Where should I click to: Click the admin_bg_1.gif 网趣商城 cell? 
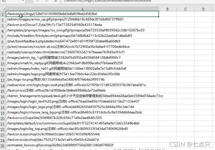(82, 58)
